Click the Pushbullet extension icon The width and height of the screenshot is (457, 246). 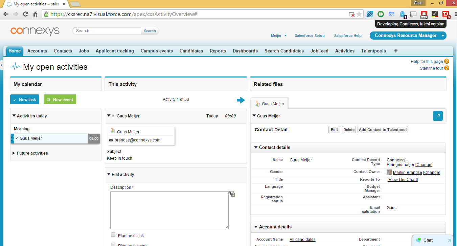(x=381, y=14)
